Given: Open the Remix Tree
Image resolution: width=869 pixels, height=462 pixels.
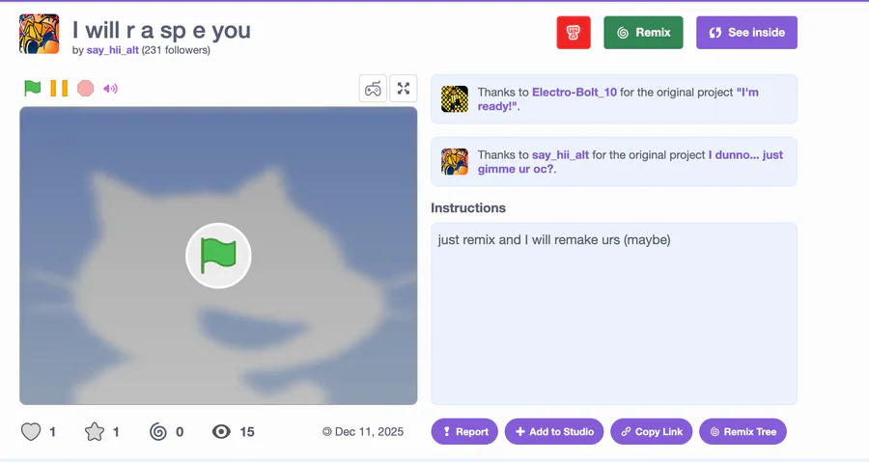Looking at the screenshot, I should pos(743,431).
